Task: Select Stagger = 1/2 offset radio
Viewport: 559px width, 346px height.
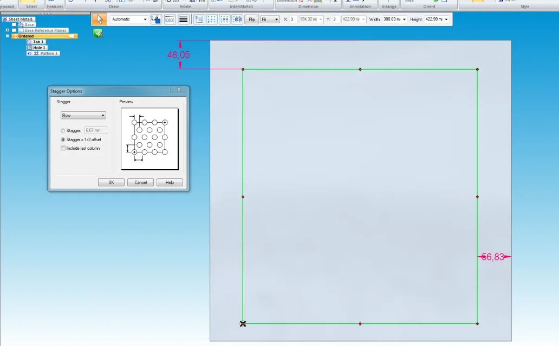Action: [63, 139]
